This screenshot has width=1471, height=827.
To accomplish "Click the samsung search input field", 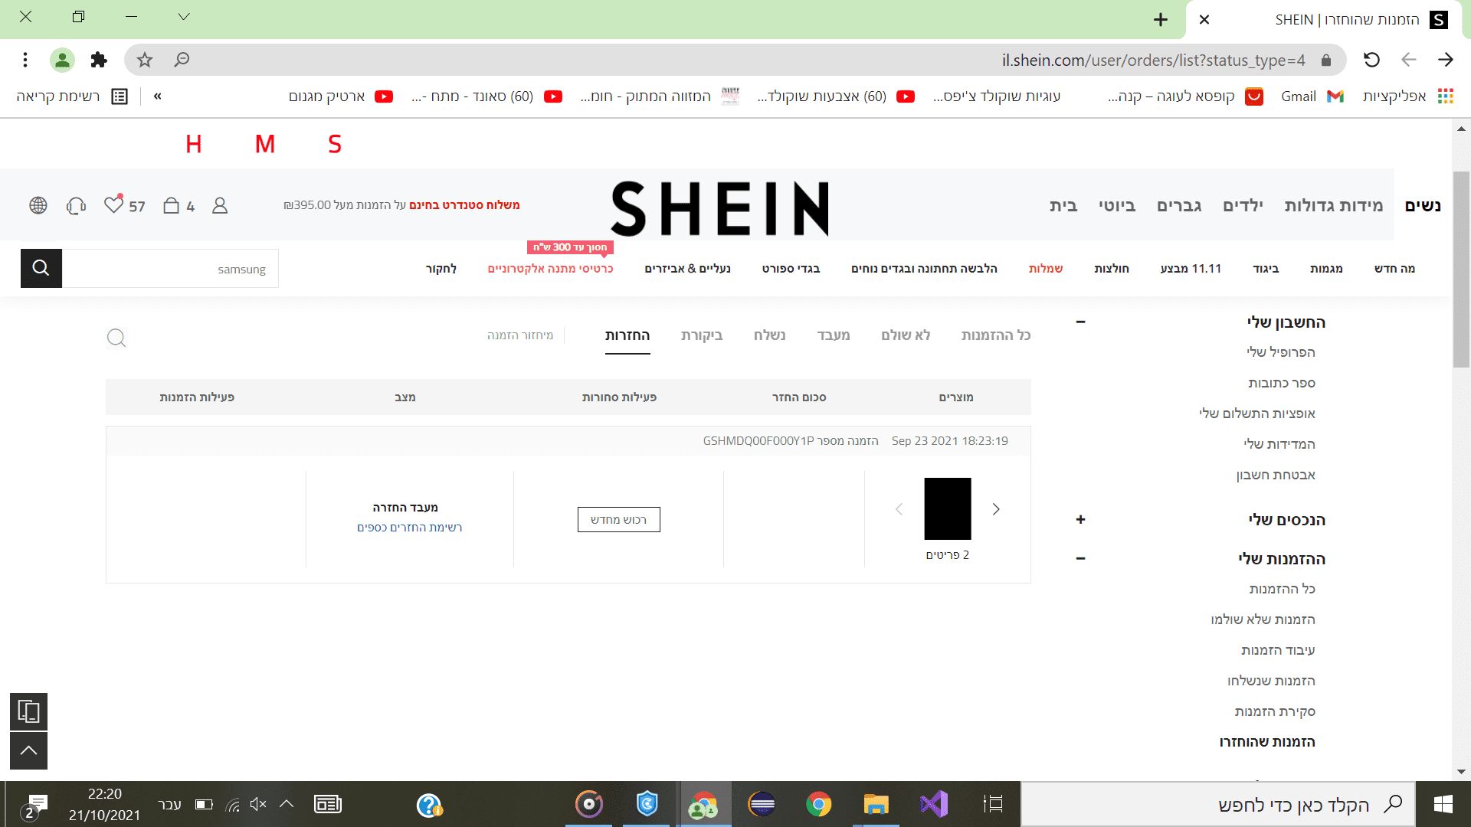I will coord(170,269).
